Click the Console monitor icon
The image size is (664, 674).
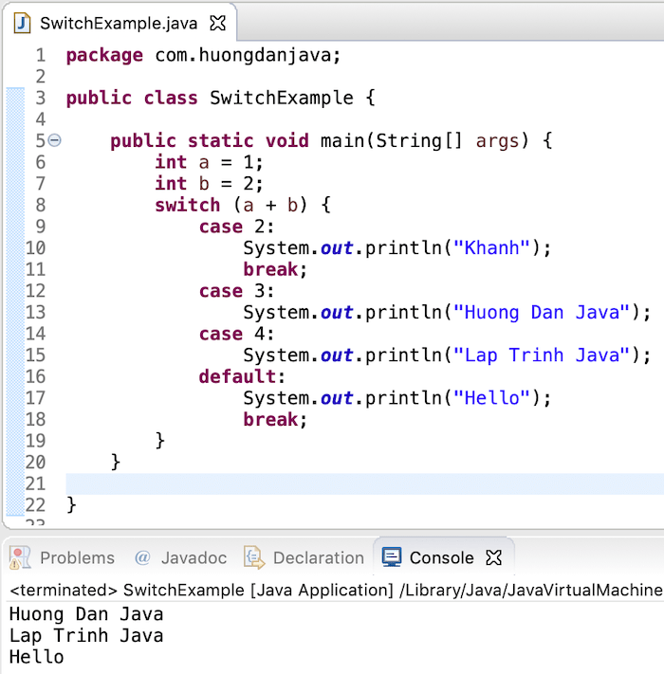point(392,557)
